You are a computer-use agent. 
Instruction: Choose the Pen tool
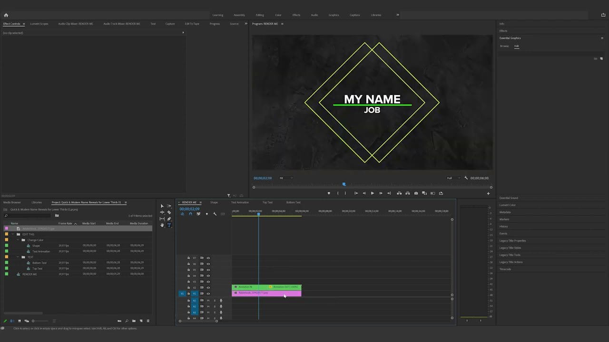(169, 219)
